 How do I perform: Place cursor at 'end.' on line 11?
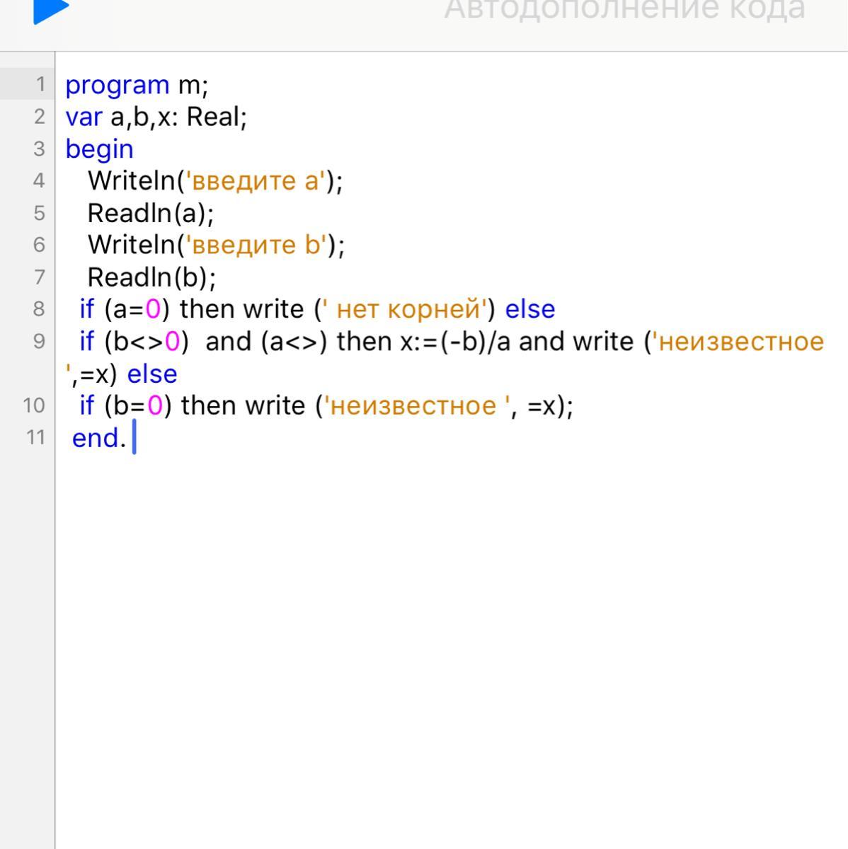point(98,438)
